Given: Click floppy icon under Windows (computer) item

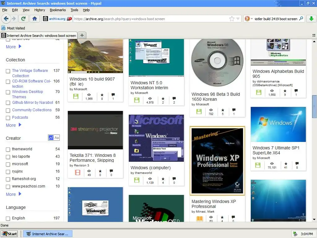Looking at the screenshot, I should [x=137, y=180].
